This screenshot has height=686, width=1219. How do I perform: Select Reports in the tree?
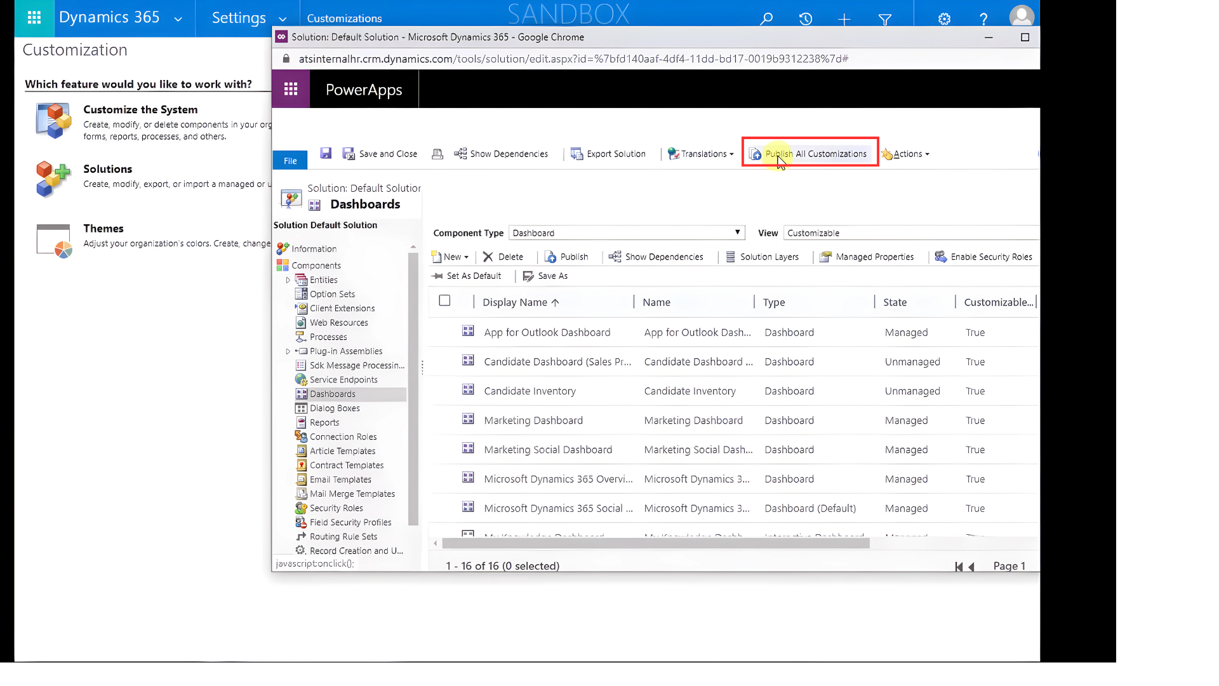(x=324, y=422)
